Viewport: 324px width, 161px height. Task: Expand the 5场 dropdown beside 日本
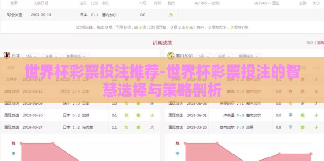pos(31,56)
